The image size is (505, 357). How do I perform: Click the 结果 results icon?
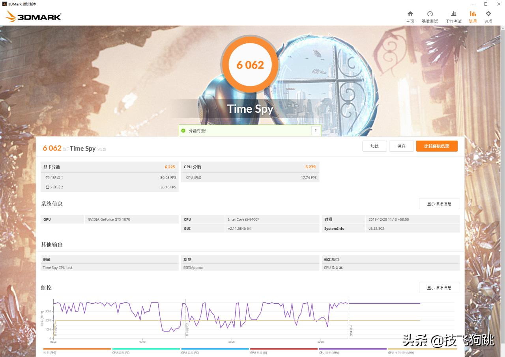click(x=473, y=16)
